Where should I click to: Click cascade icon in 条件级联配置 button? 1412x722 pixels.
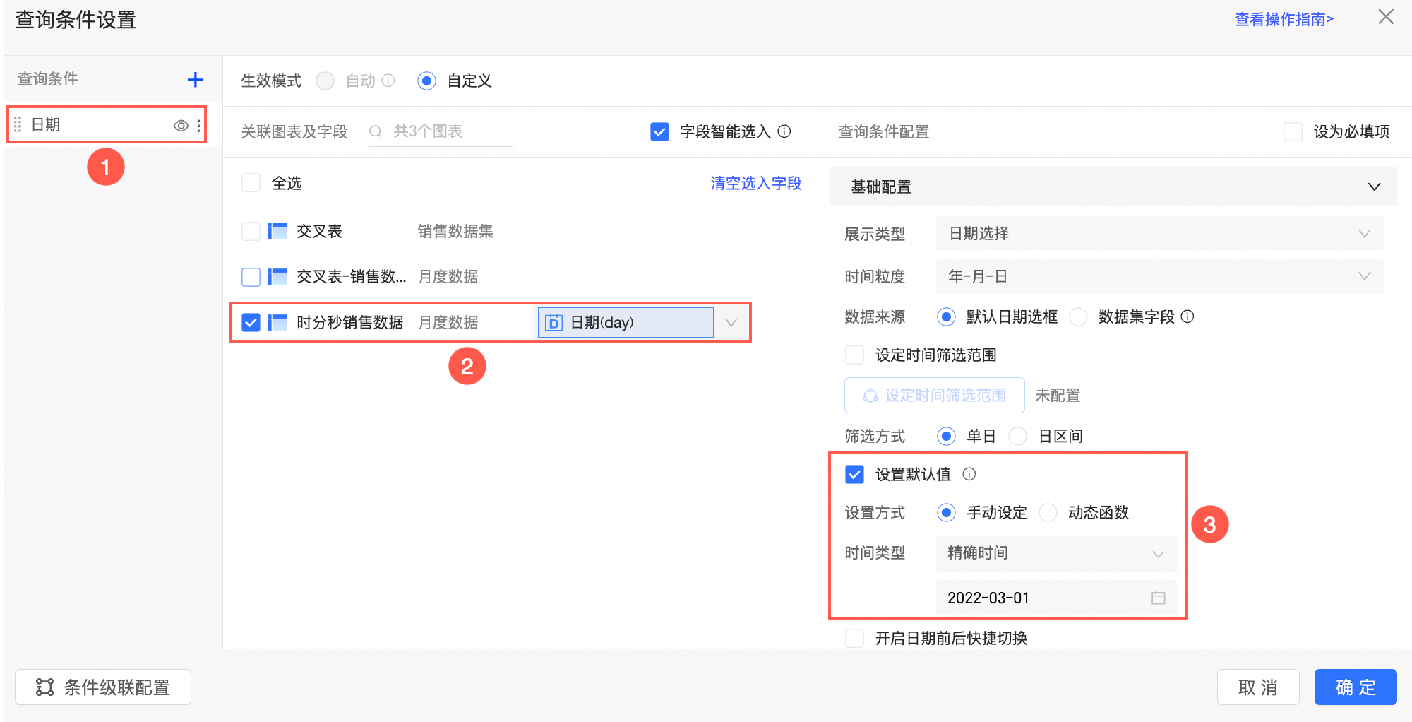45,687
